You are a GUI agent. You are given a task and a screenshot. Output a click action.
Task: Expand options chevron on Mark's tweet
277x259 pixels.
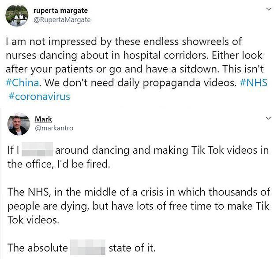(x=268, y=118)
